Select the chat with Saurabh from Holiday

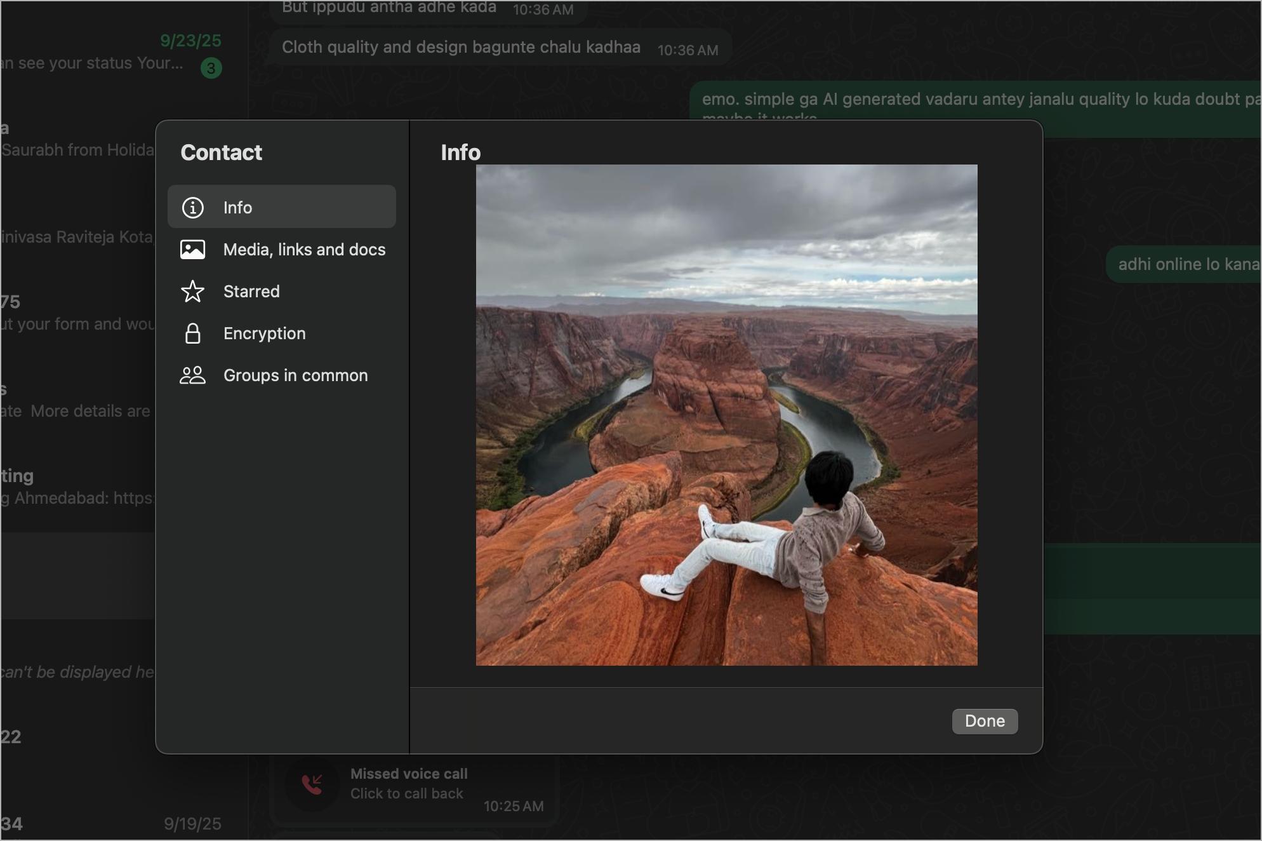point(76,149)
